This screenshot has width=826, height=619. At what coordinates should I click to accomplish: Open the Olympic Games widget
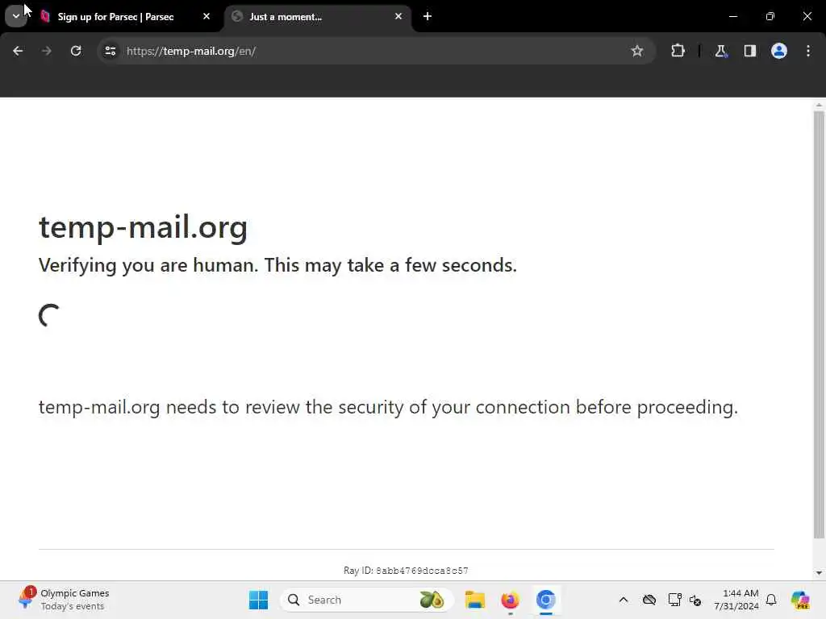[x=63, y=600]
